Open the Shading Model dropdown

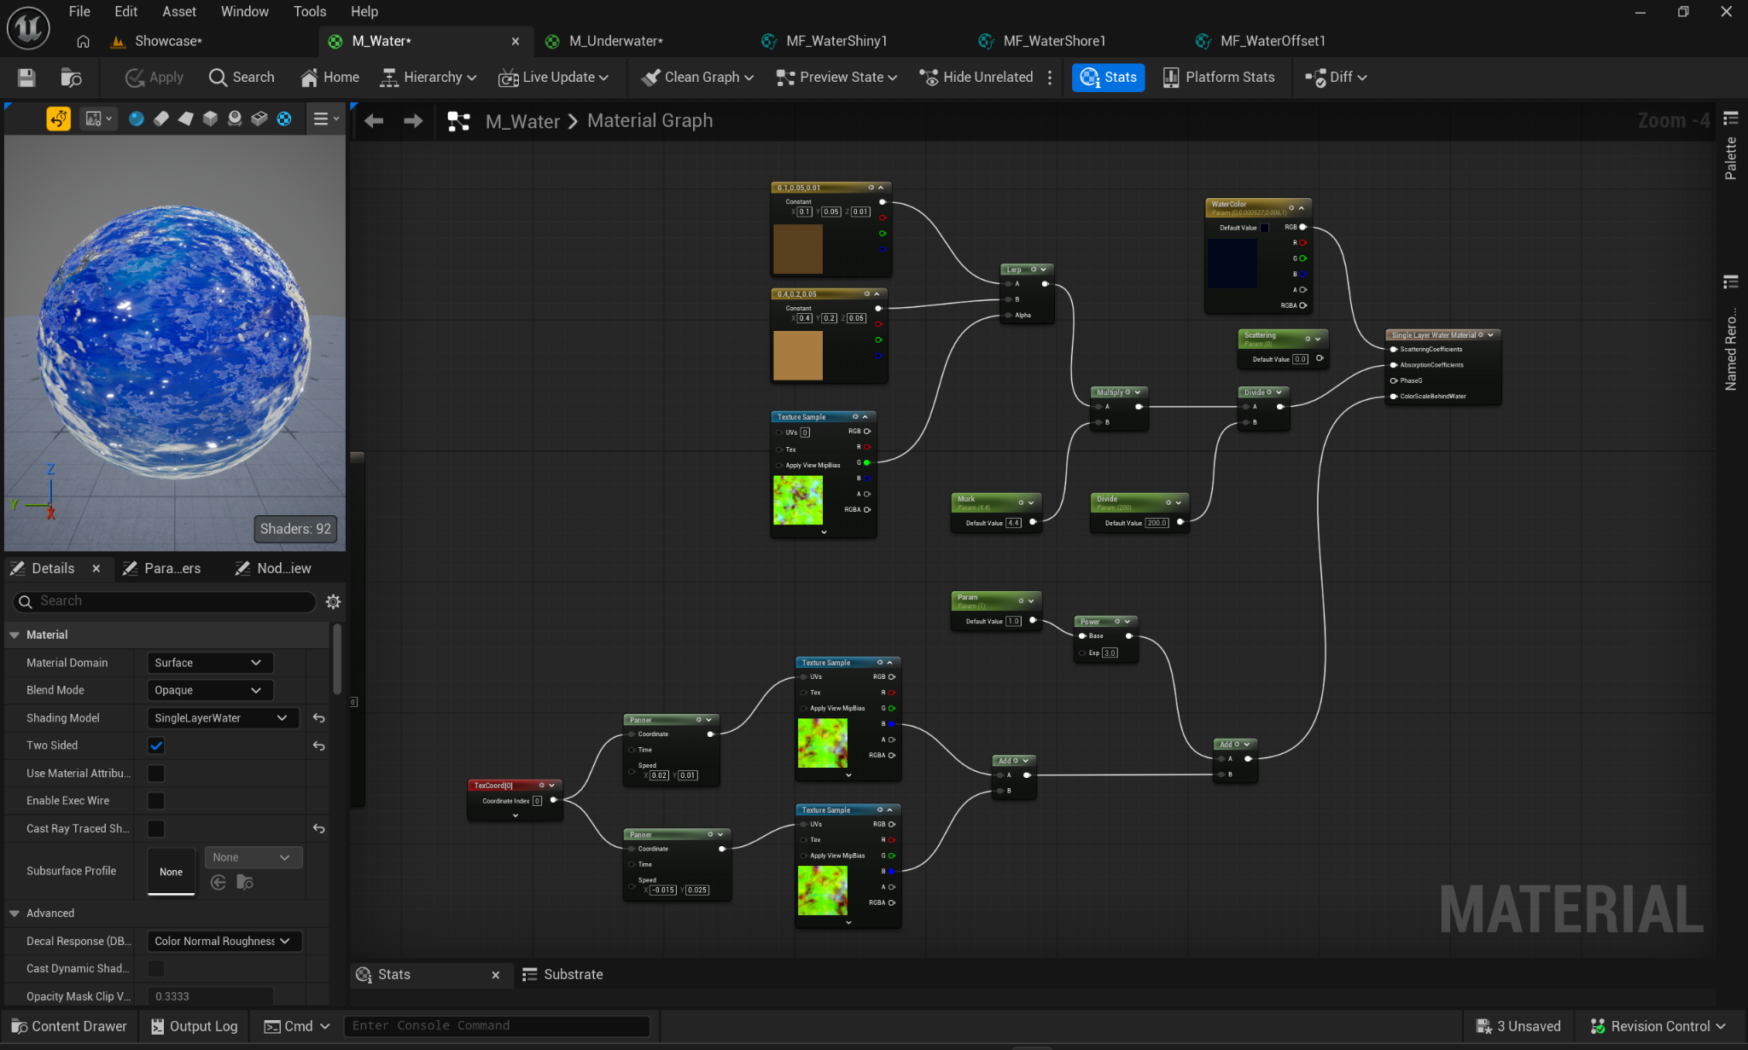(x=222, y=718)
